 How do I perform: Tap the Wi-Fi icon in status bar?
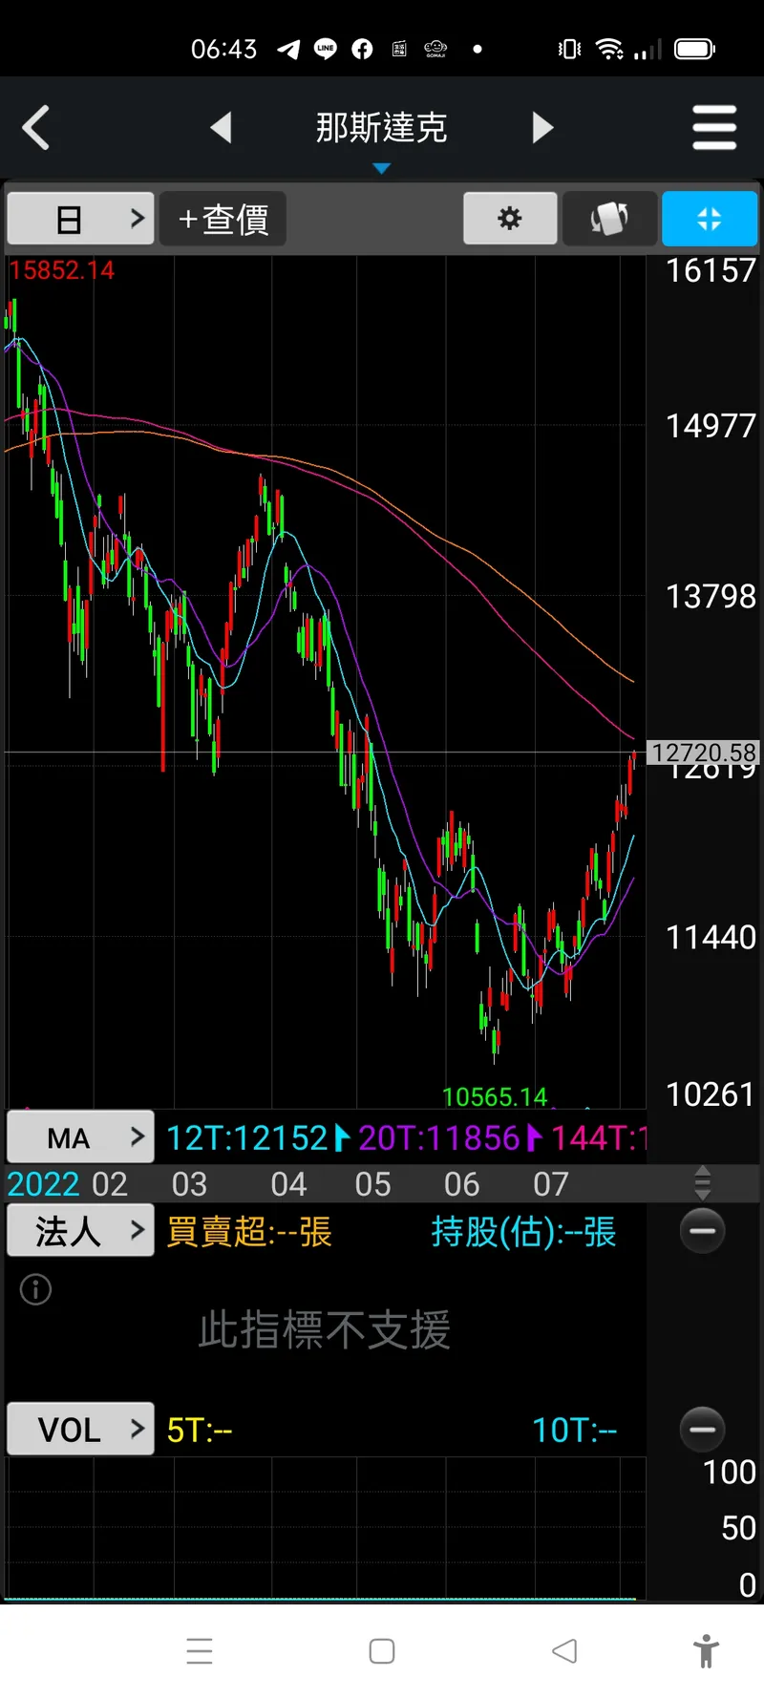[x=609, y=49]
